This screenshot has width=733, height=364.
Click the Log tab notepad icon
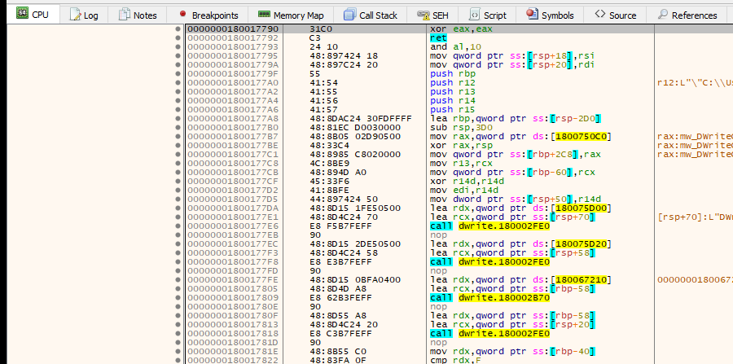[75, 15]
